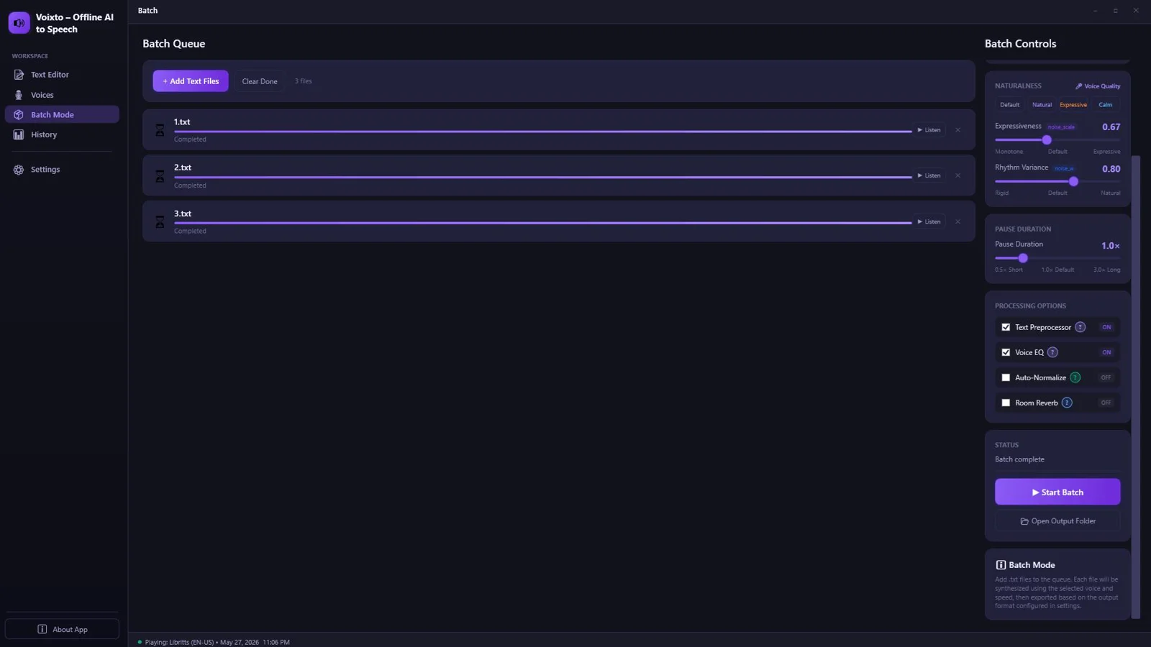Click the About App info icon
Screen dimensions: 1151x647
pyautogui.click(x=42, y=629)
